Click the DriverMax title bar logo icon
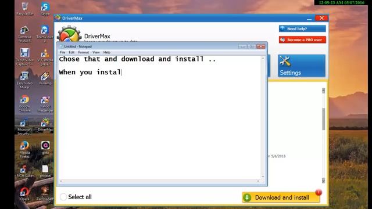Viewport: 372px width, 209px height. click(x=58, y=18)
